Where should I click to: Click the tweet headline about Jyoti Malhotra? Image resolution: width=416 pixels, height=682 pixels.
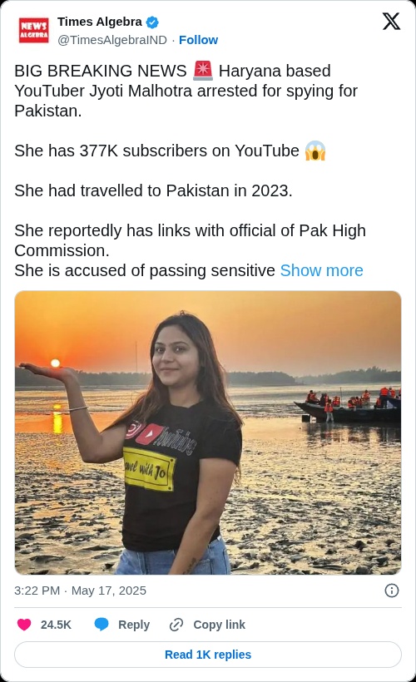coord(186,91)
